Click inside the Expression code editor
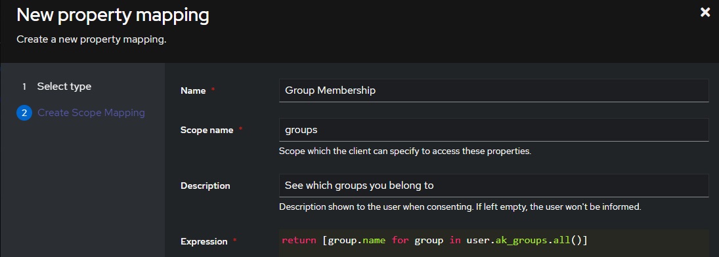Screen dimensions: 719x257 (x=494, y=243)
